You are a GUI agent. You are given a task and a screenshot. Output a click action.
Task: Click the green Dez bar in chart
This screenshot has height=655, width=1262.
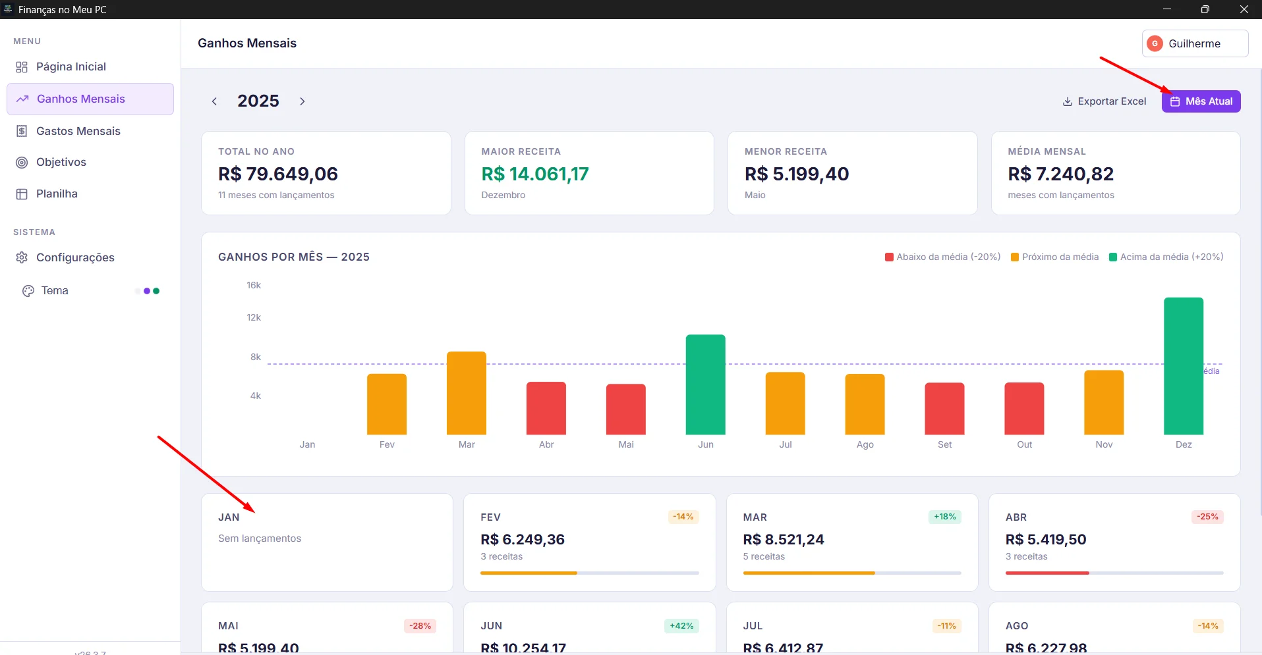coord(1183,365)
